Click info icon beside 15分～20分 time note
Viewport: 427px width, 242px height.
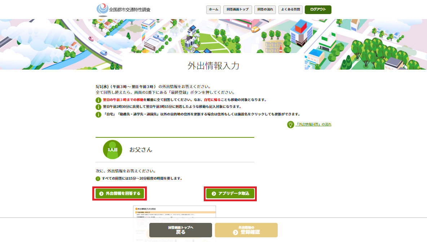(98, 179)
